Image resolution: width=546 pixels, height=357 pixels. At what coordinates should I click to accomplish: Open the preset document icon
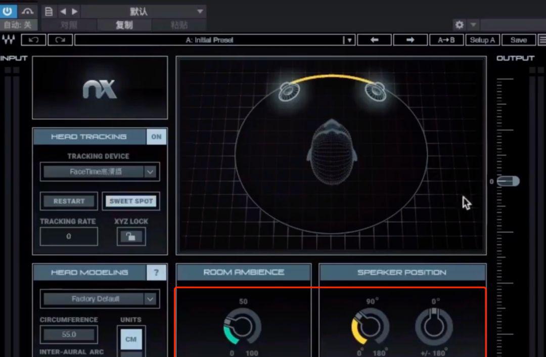(49, 12)
